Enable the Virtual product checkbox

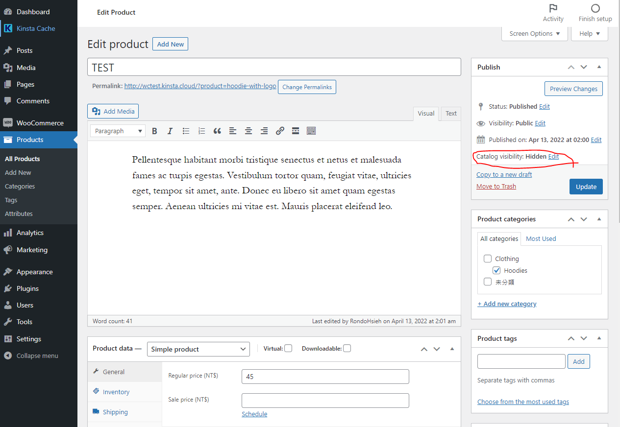(288, 349)
